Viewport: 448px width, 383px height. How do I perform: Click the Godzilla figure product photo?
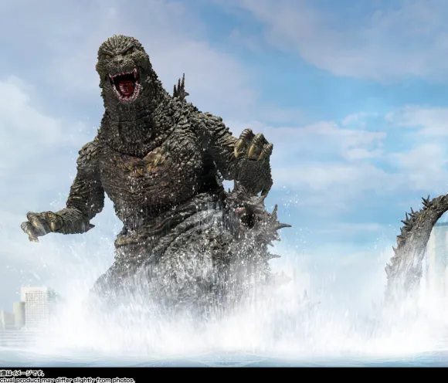coord(224,183)
